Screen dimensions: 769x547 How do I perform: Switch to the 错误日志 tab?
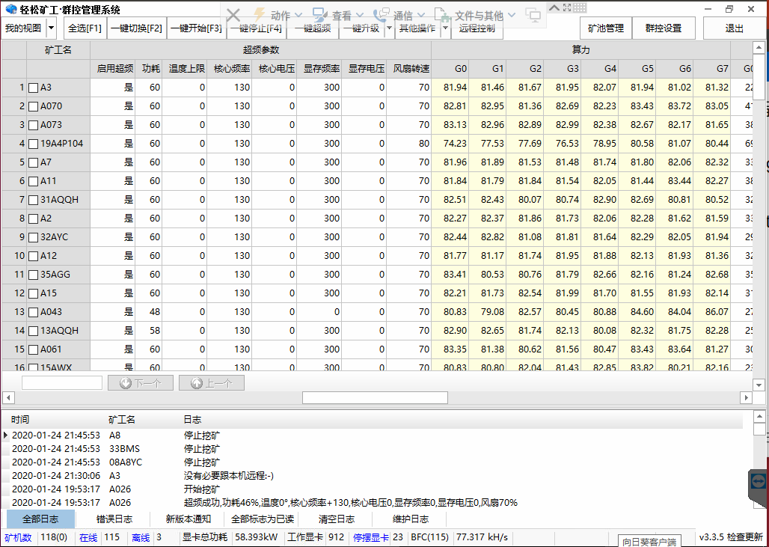click(x=114, y=519)
